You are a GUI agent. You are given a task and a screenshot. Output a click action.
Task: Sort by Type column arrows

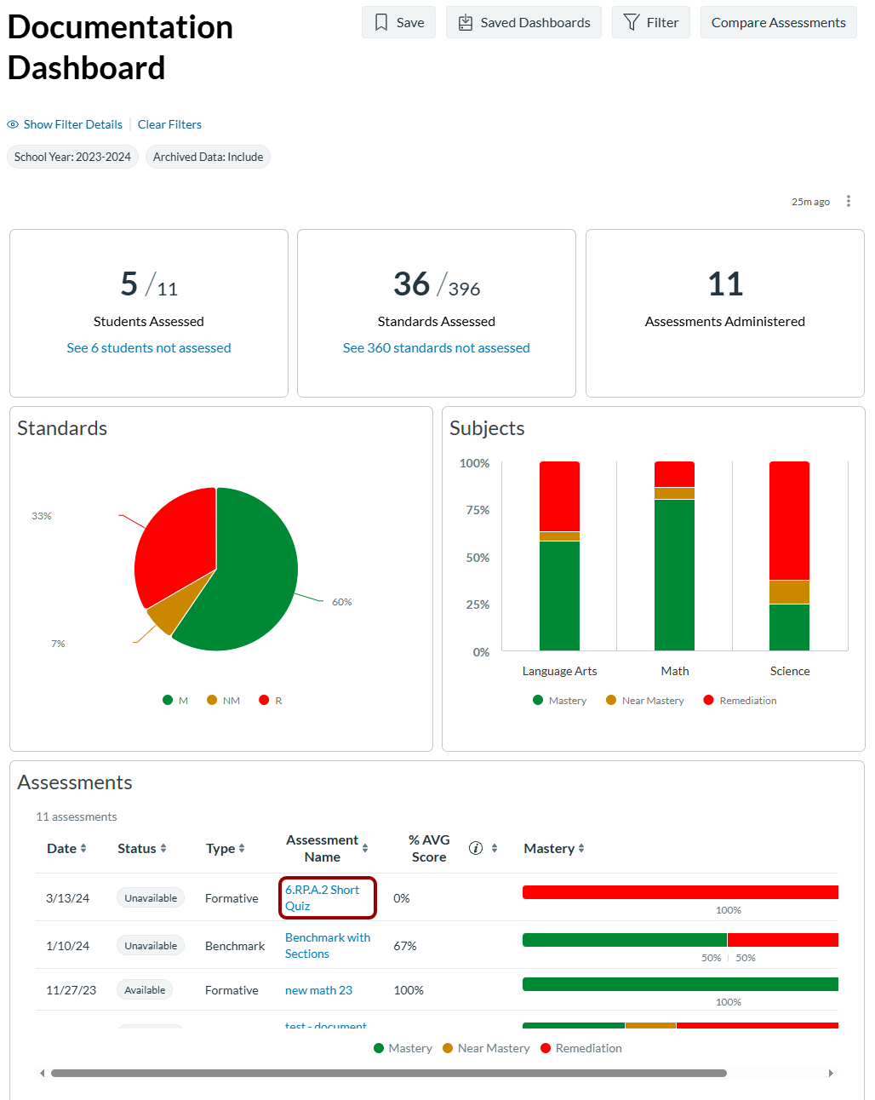[242, 848]
